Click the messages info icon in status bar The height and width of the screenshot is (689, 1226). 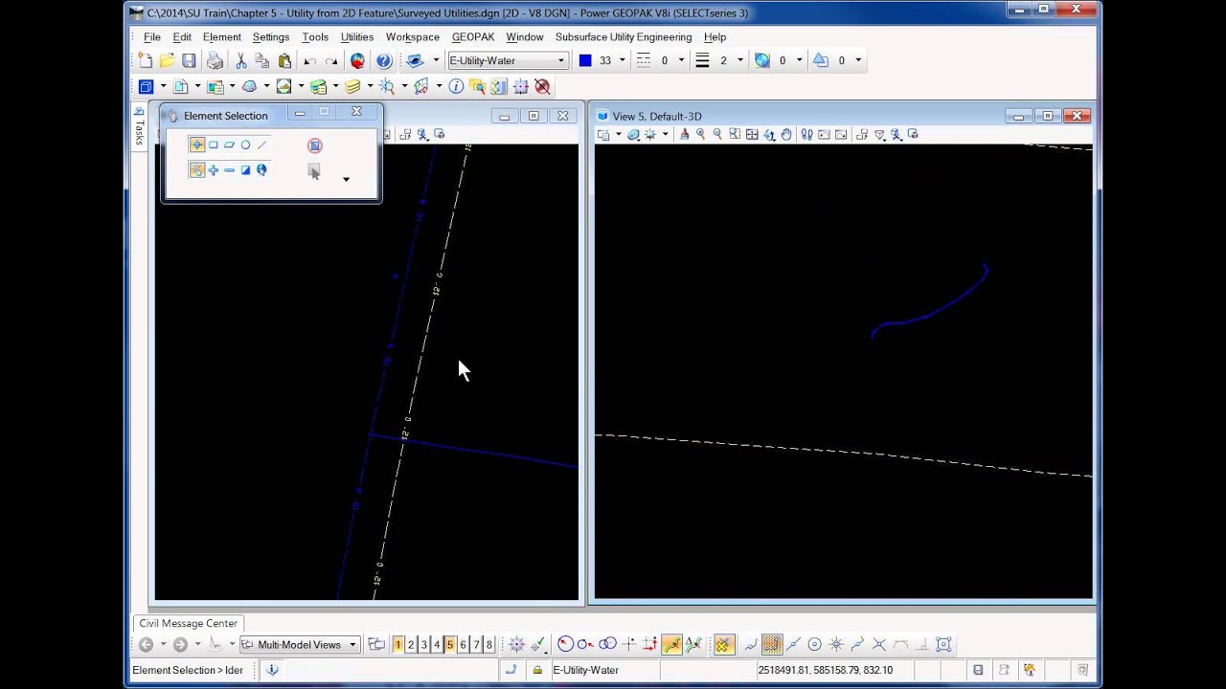point(272,670)
